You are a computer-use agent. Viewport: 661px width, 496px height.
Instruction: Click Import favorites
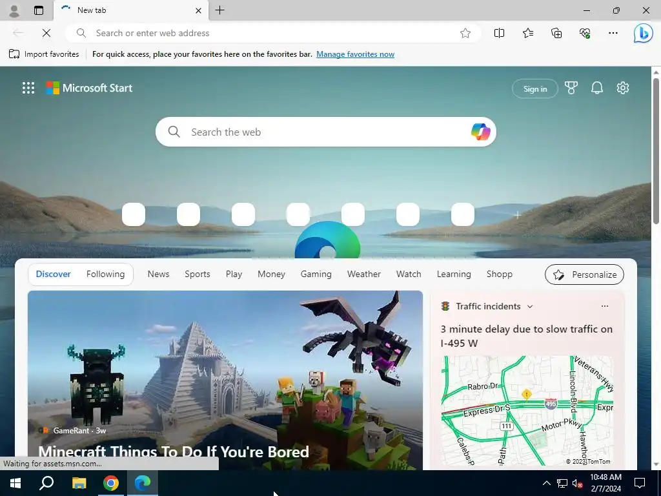(x=45, y=54)
